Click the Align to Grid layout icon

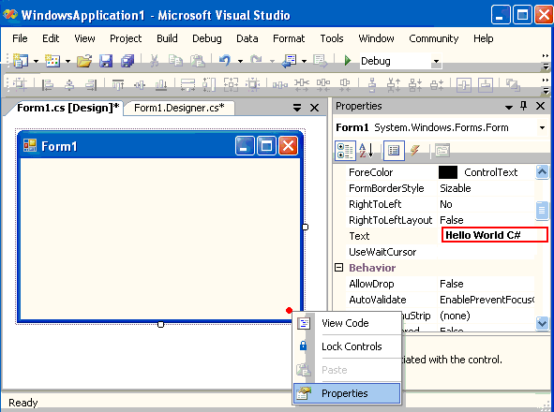coord(21,84)
